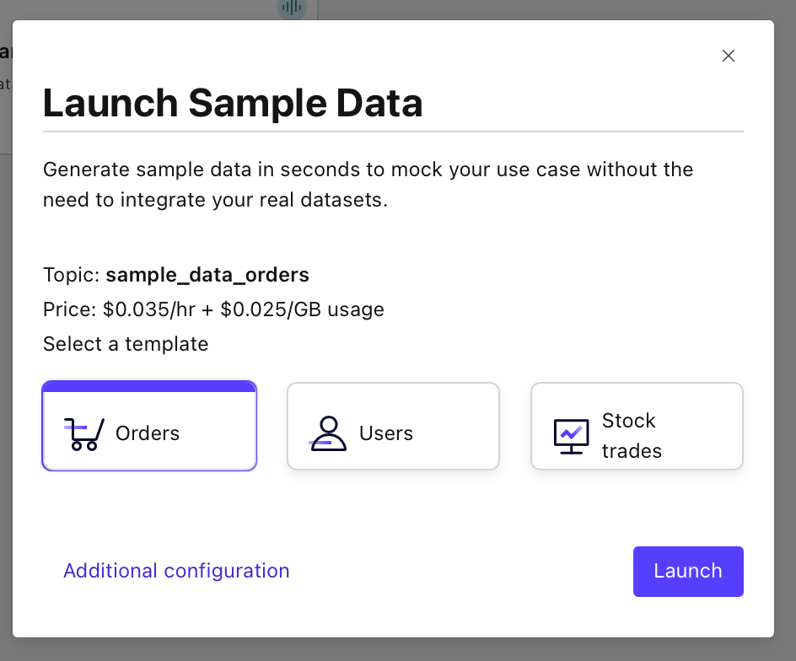Image resolution: width=796 pixels, height=661 pixels.
Task: Click the price per hour usage text
Action: coord(213,309)
